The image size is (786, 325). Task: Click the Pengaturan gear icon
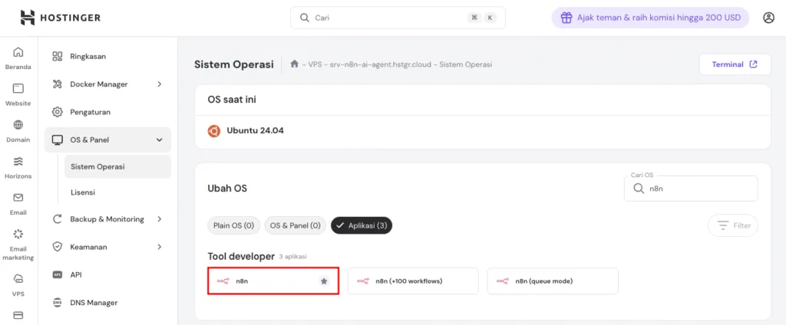pyautogui.click(x=58, y=112)
